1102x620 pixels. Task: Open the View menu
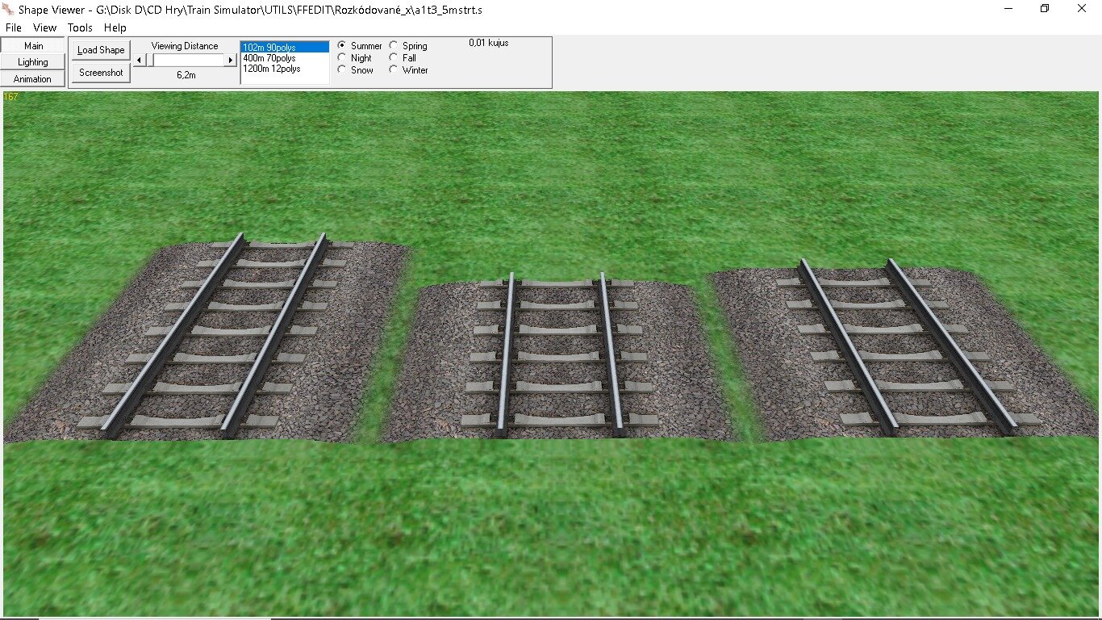coord(44,27)
